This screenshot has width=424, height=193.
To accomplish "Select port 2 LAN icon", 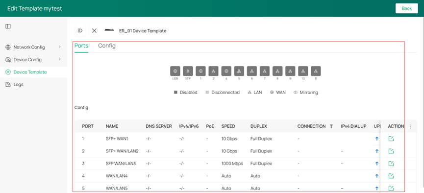I will 214,71.
